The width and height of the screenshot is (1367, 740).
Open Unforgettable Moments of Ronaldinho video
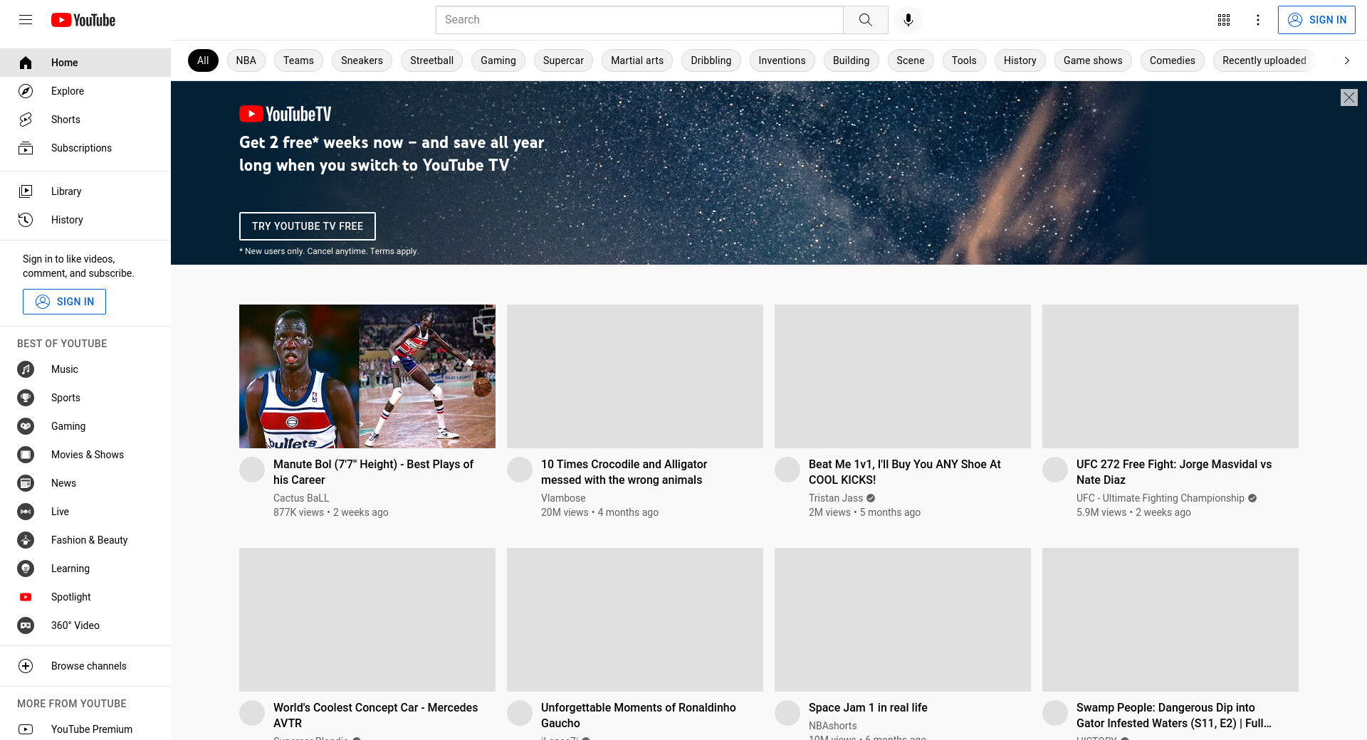pos(638,715)
